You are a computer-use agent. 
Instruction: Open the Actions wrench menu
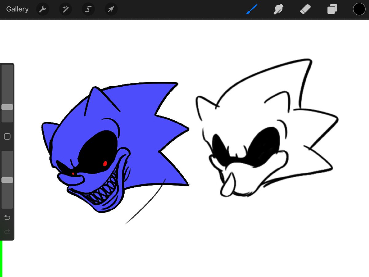click(x=43, y=10)
